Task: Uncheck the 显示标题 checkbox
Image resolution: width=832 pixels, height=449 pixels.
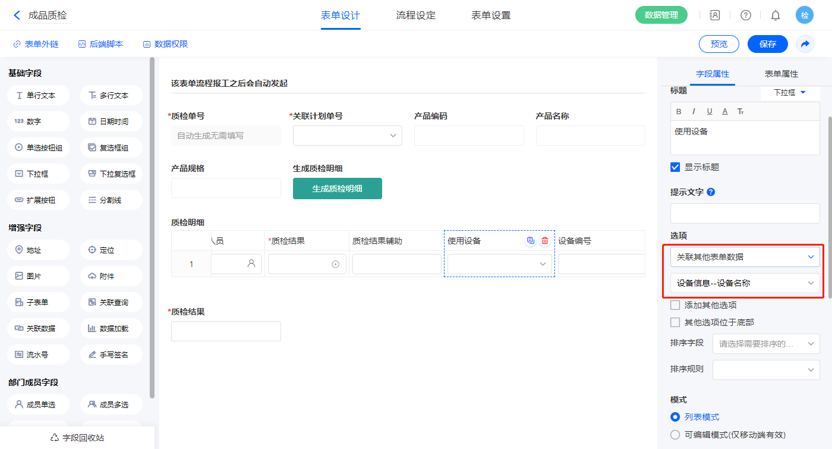Action: pos(675,167)
